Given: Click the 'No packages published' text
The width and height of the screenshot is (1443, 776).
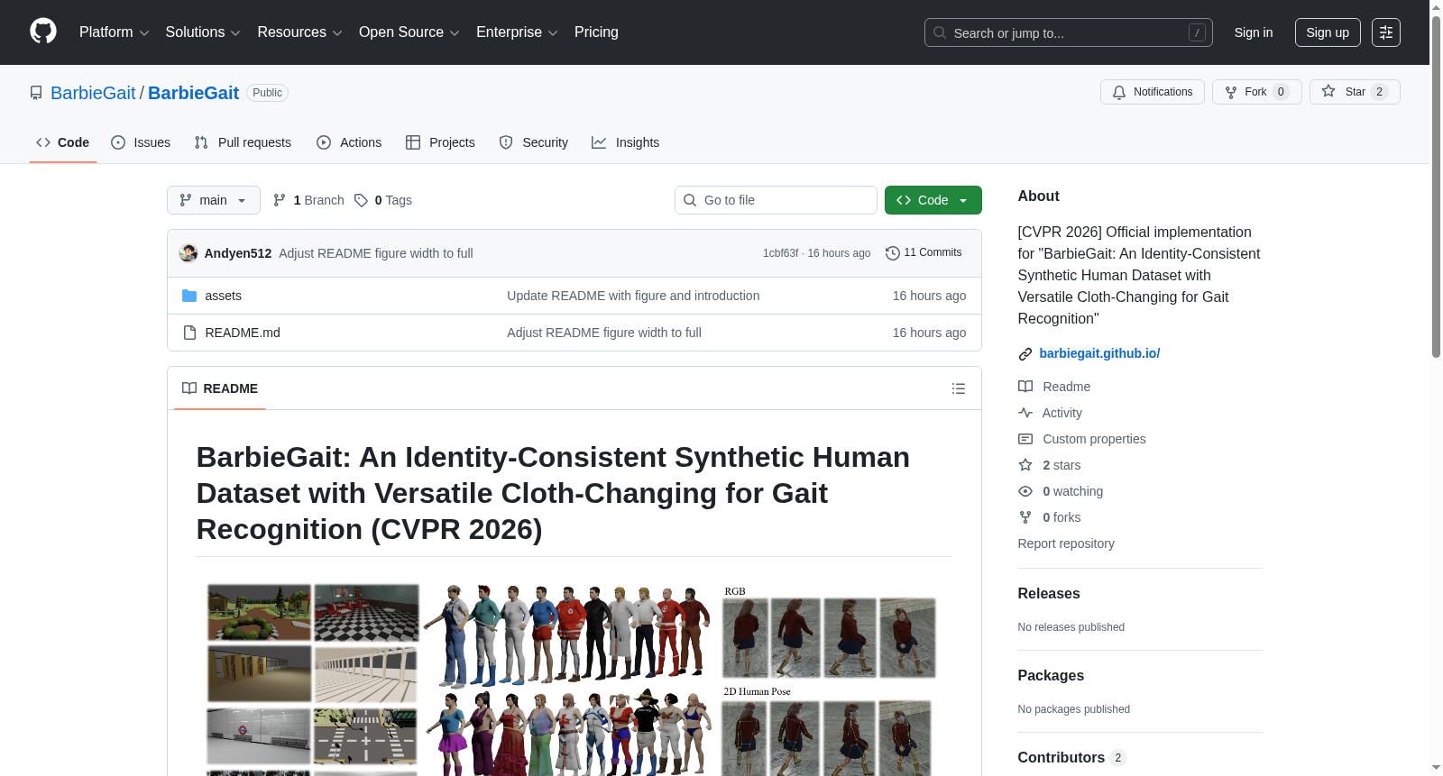Looking at the screenshot, I should (1074, 709).
